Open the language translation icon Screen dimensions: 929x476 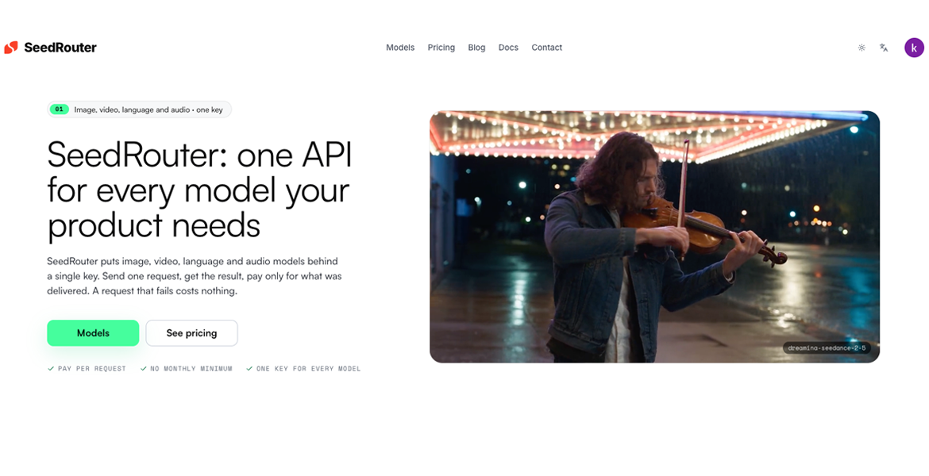point(884,48)
